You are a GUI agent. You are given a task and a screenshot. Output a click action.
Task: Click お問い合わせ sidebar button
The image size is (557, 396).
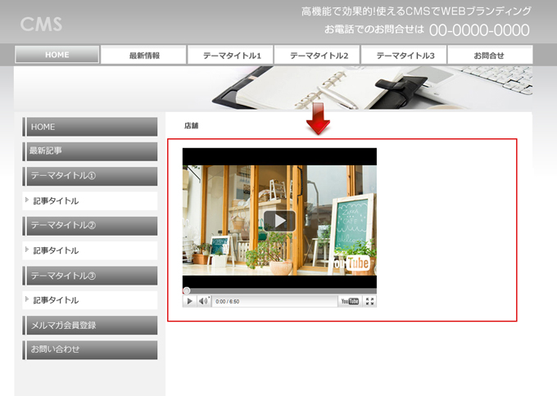(90, 349)
